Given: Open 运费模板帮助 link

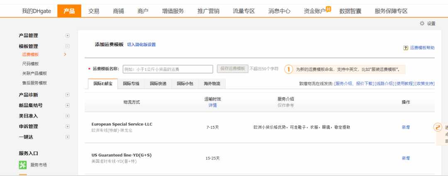Looking at the screenshot, I should 422,48.
